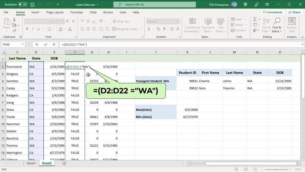This screenshot has width=305, height=172.
Task: Click the Share button
Action: click(x=295, y=12)
